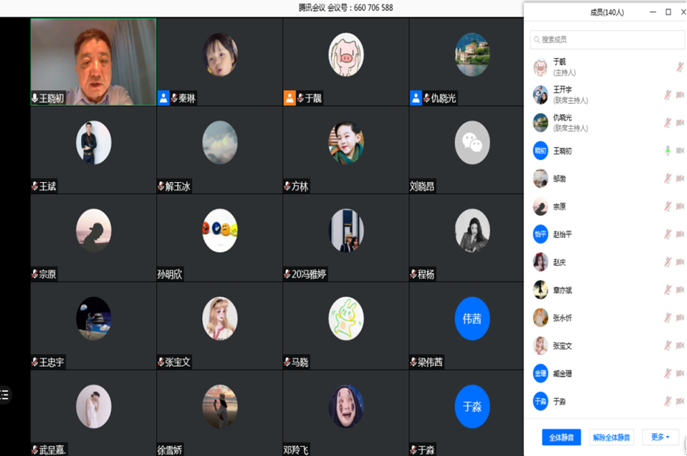Select 梁伟茜's participant tile in the grid

(x=472, y=325)
